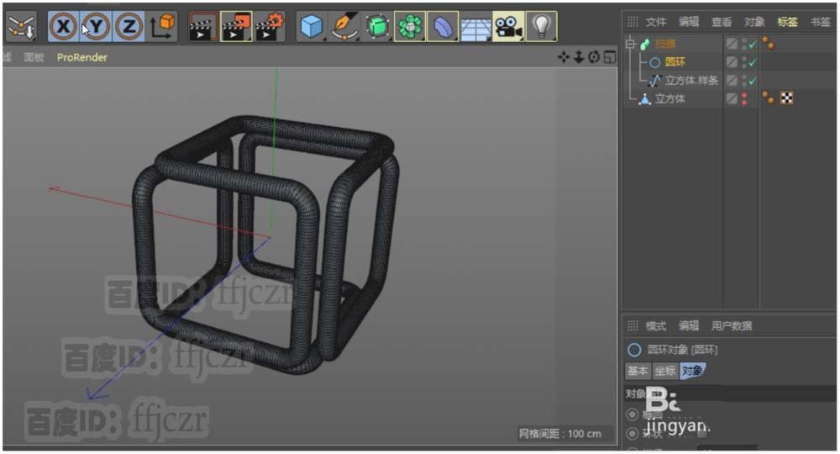Viewport: 840px width, 454px height.
Task: Toggle the Z-axis lock button
Action: point(129,26)
